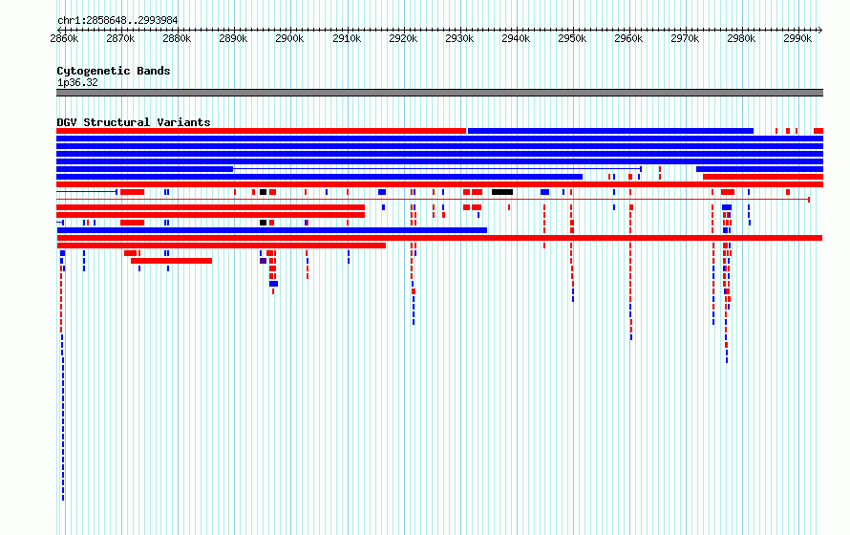Click the 2940k ruler tick label
Viewport: 850px width, 535px height.
point(516,38)
